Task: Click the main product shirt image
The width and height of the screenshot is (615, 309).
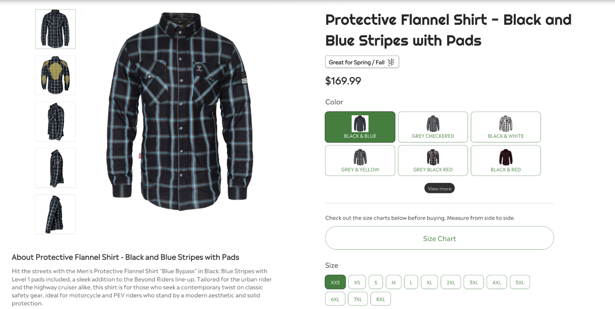Action: pyautogui.click(x=180, y=111)
